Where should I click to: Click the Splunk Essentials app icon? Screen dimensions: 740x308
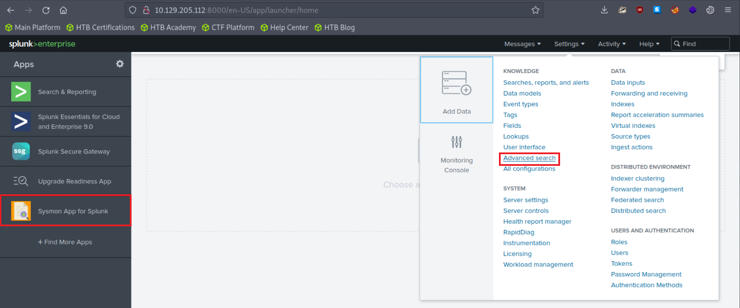coord(21,122)
